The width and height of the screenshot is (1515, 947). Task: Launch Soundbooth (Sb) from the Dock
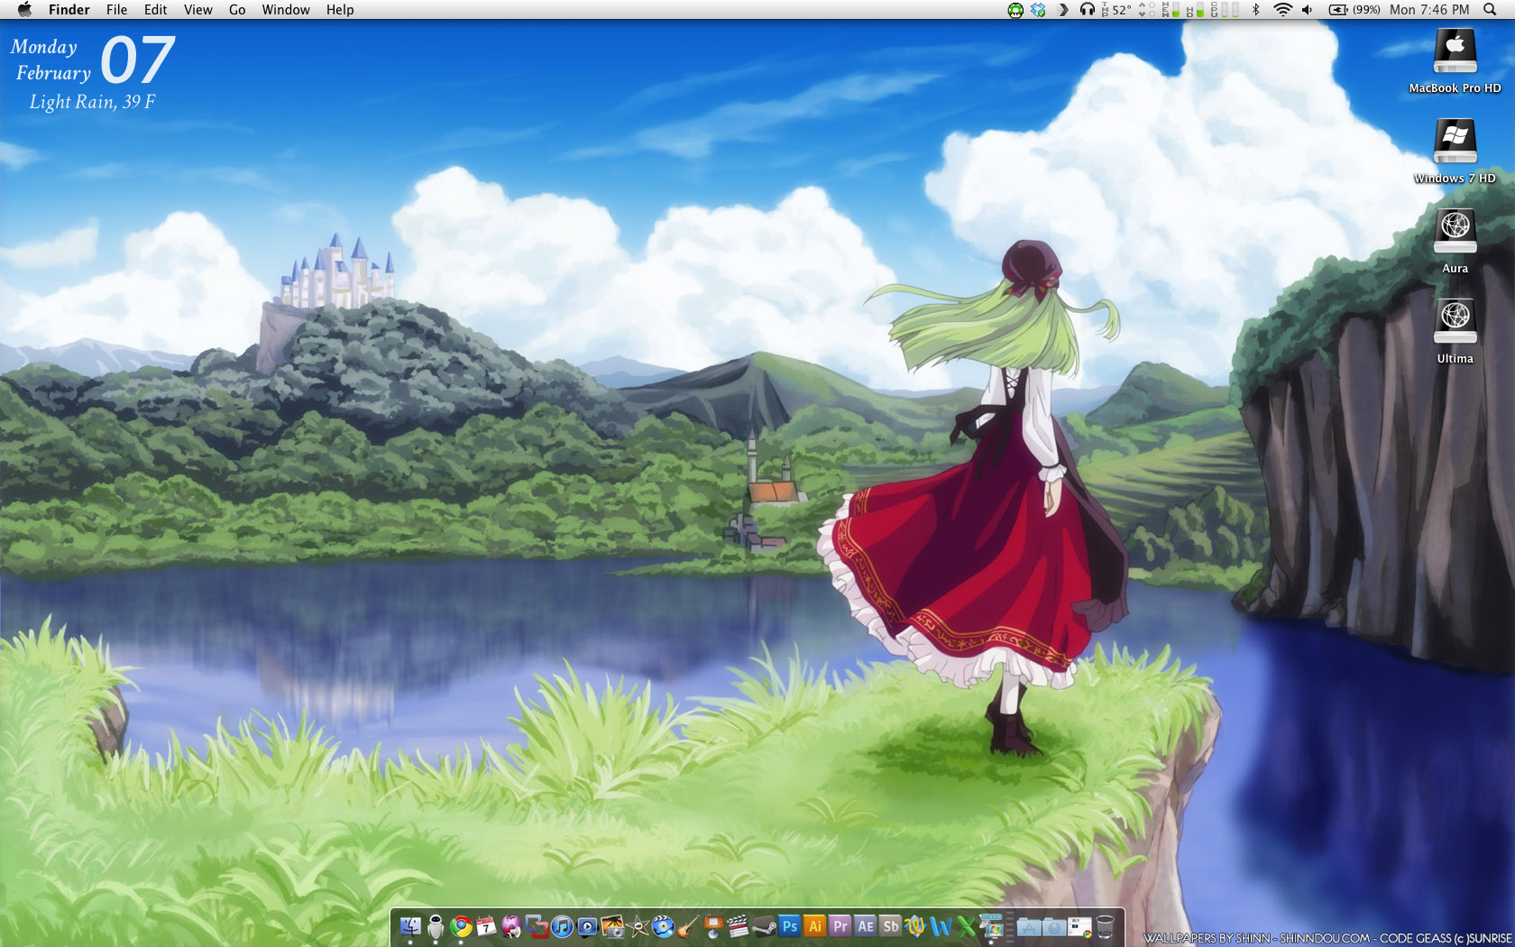coord(890,926)
